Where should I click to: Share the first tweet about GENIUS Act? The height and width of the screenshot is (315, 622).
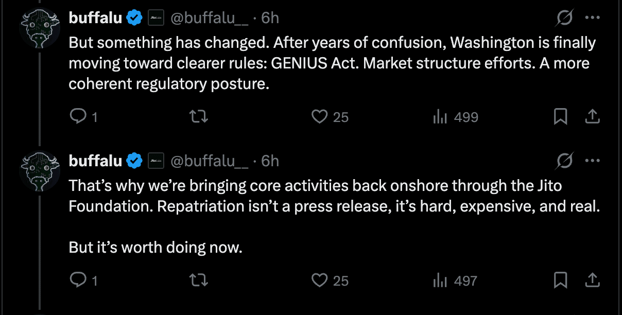(x=593, y=117)
